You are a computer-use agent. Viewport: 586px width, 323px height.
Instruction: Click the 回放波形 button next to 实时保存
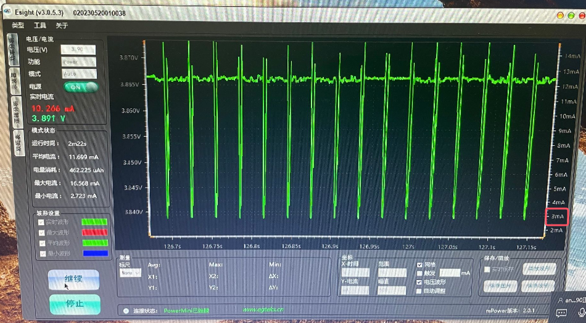click(539, 269)
